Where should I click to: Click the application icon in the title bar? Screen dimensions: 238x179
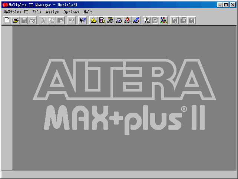coord(5,4)
